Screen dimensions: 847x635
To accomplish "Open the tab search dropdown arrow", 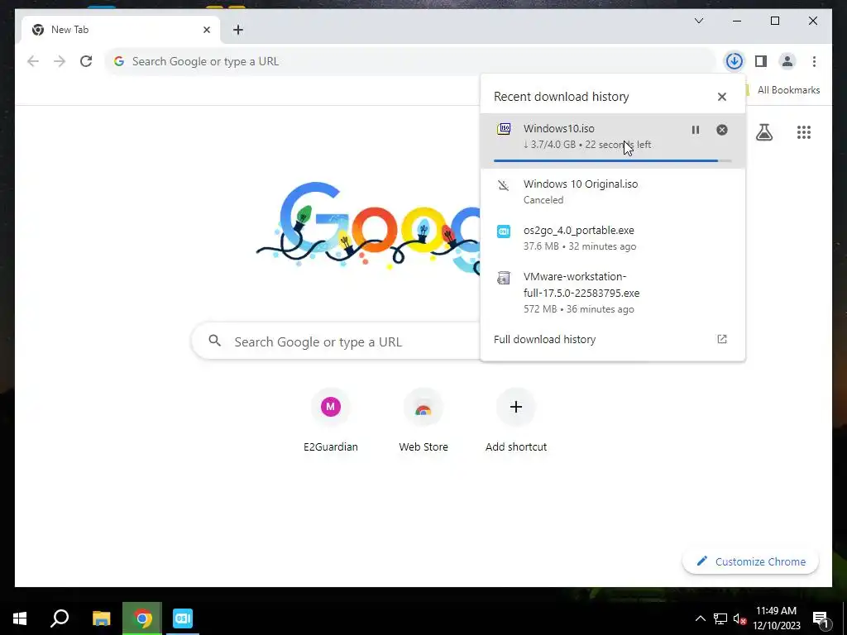I will (x=698, y=21).
